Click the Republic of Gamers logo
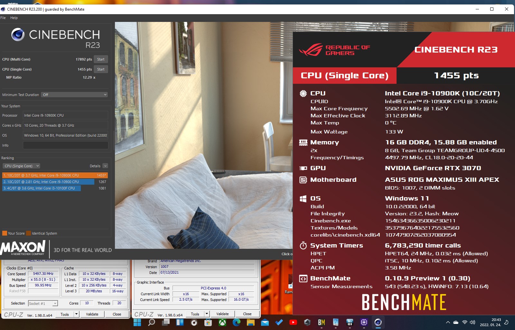Viewport: 515px width, 330px height. coord(334,50)
